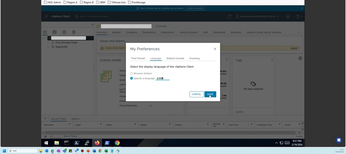Click the search in all environments field
This screenshot has height=154, width=346.
click(x=94, y=16)
